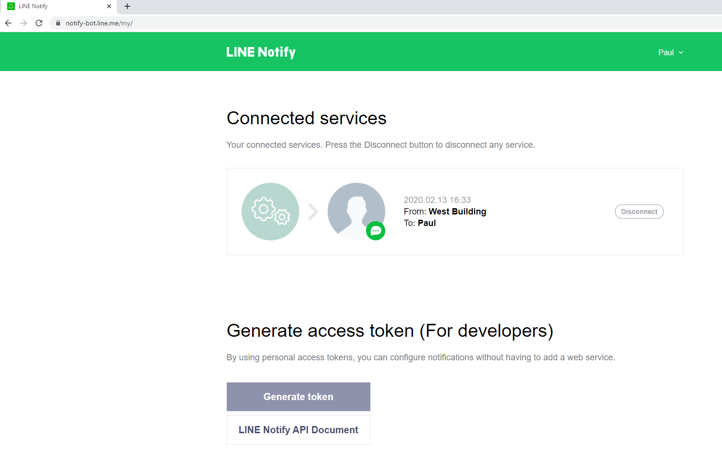The width and height of the screenshot is (722, 450).
Task: Disconnect the West Building service
Action: click(639, 212)
